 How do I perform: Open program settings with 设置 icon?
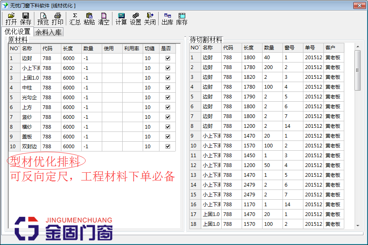click(x=135, y=18)
